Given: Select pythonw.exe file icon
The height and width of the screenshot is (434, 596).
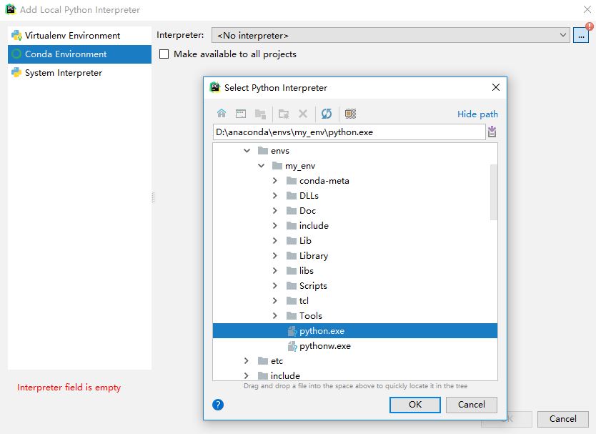Looking at the screenshot, I should pos(292,346).
